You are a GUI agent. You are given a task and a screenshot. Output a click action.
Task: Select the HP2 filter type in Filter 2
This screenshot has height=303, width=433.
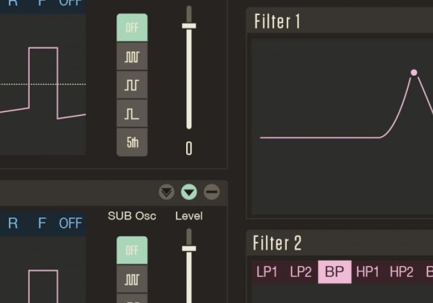tap(401, 272)
